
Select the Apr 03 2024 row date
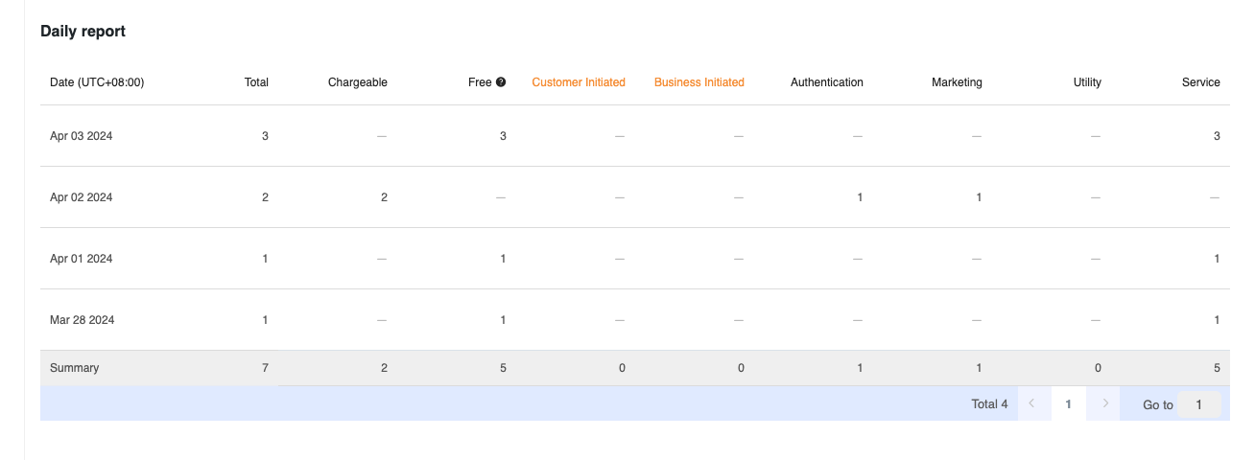point(82,136)
